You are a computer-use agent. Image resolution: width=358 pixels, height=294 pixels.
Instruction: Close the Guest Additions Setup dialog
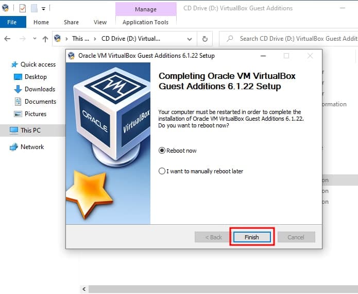pyautogui.click(x=310, y=56)
